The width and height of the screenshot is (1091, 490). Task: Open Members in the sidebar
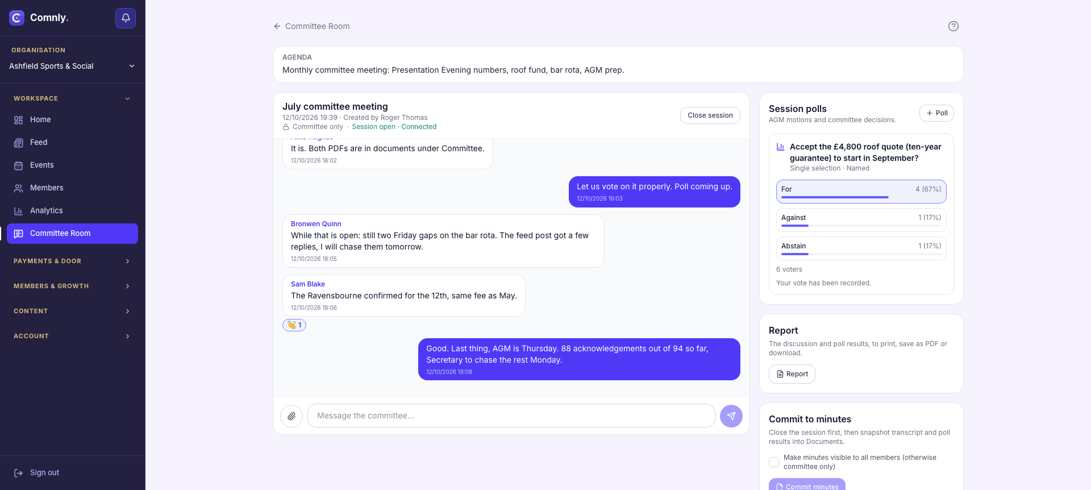point(73,188)
